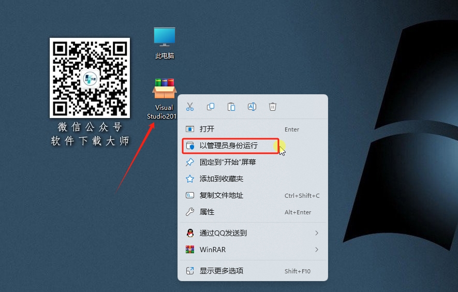The image size is (458, 292).
Task: Select the 此电脑 desktop icon
Action: pyautogui.click(x=165, y=43)
